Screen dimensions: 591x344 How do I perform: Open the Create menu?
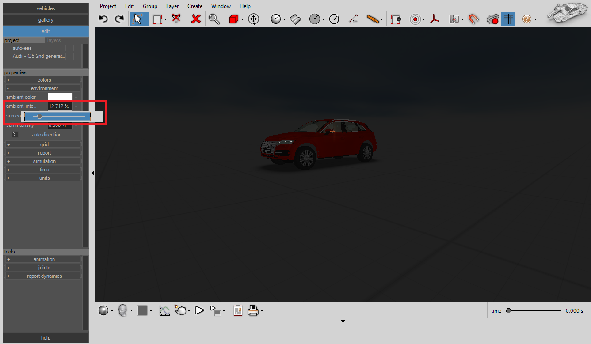pos(195,6)
